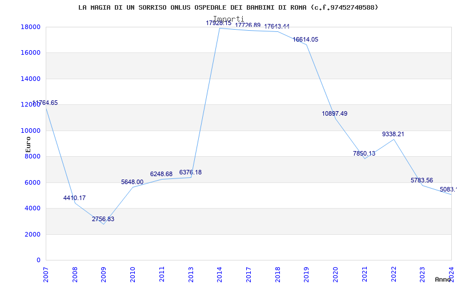Click the data label 17928.15

point(219,23)
